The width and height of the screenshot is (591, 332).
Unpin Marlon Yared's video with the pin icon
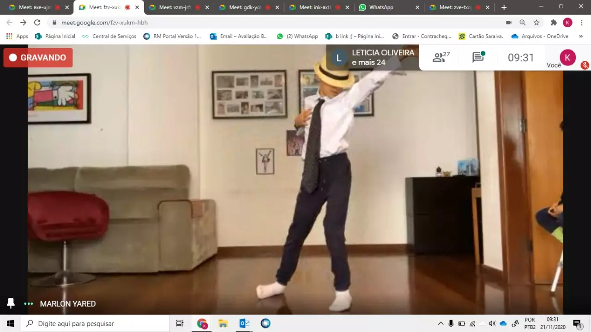(11, 303)
